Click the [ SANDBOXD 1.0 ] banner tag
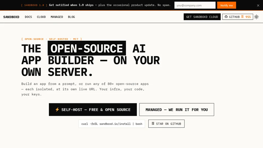 click(34, 5)
